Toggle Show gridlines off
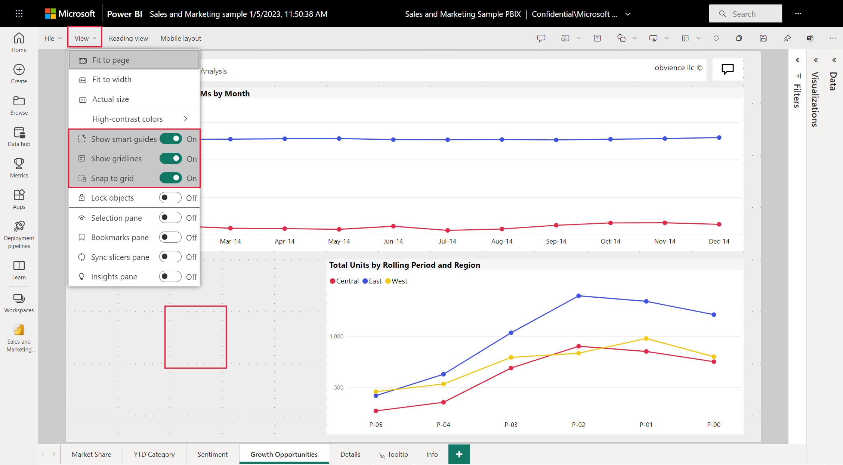The width and height of the screenshot is (843, 465). tap(172, 159)
